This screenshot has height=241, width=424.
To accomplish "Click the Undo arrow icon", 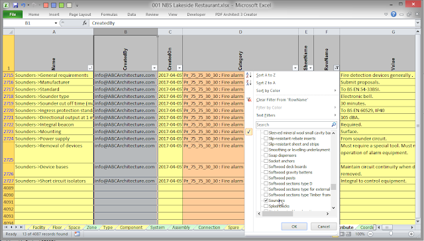I will 23,5.
